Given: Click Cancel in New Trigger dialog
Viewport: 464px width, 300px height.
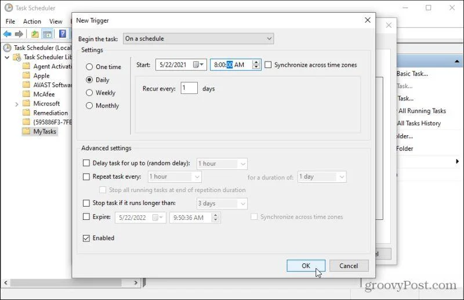Looking at the screenshot, I should point(349,266).
